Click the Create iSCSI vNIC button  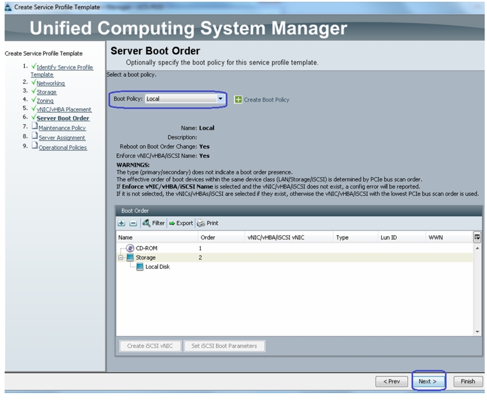coord(150,346)
